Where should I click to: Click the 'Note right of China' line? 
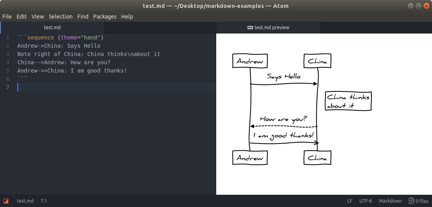coord(89,54)
